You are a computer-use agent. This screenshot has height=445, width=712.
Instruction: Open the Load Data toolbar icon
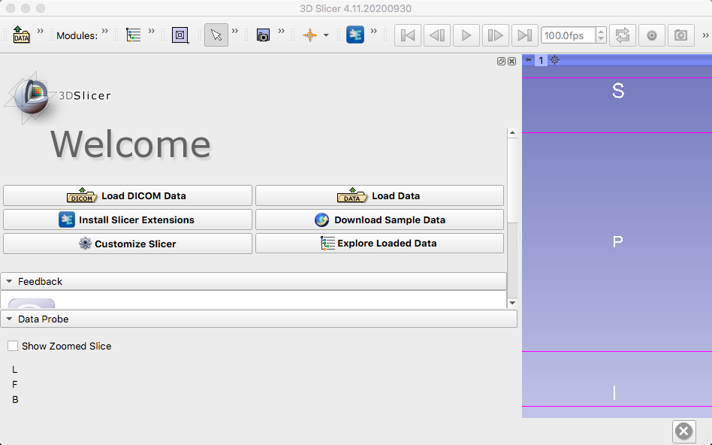click(21, 35)
